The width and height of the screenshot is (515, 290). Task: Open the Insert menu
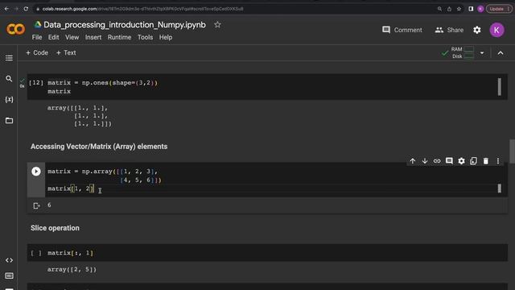click(93, 37)
